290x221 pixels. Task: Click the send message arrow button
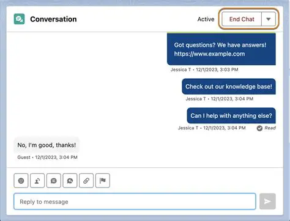[267, 201]
